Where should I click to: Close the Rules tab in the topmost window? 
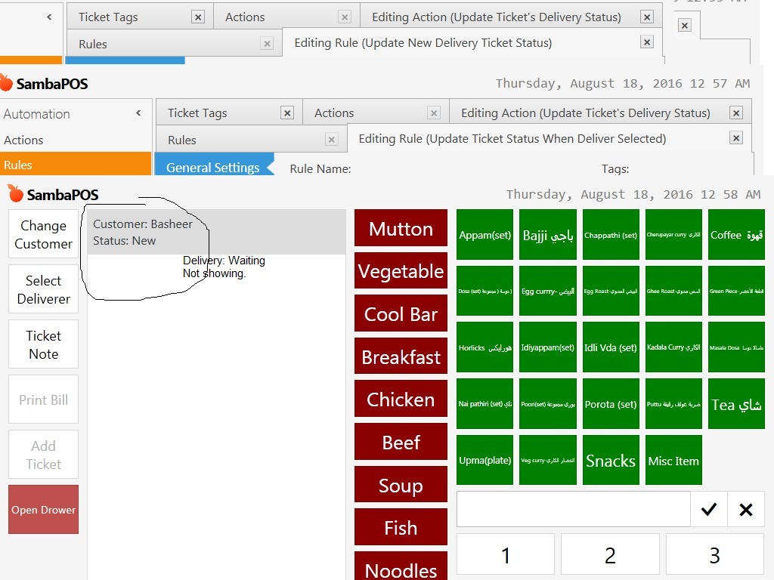pos(267,43)
